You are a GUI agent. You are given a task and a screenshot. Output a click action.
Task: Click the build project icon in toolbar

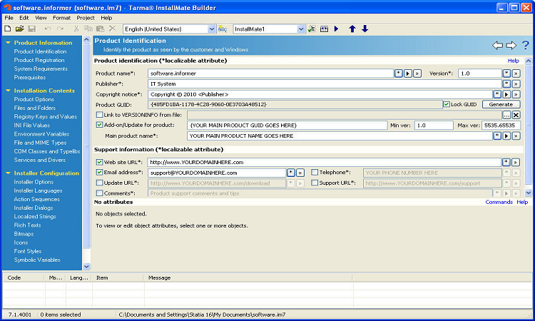coord(324,29)
